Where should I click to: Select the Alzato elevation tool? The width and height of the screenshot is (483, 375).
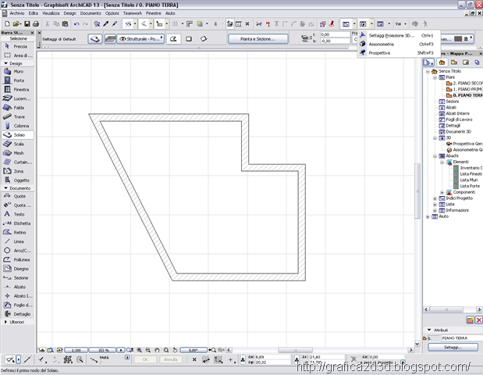[x=18, y=287]
